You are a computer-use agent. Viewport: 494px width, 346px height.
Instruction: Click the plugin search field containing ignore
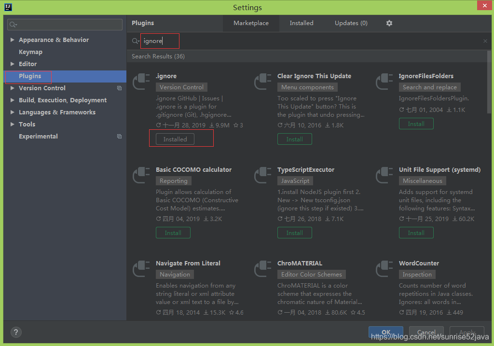click(x=310, y=41)
